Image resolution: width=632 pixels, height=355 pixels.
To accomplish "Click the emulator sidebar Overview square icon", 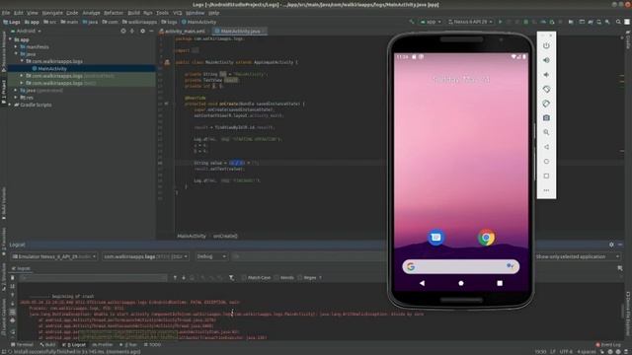I will 546,176.
